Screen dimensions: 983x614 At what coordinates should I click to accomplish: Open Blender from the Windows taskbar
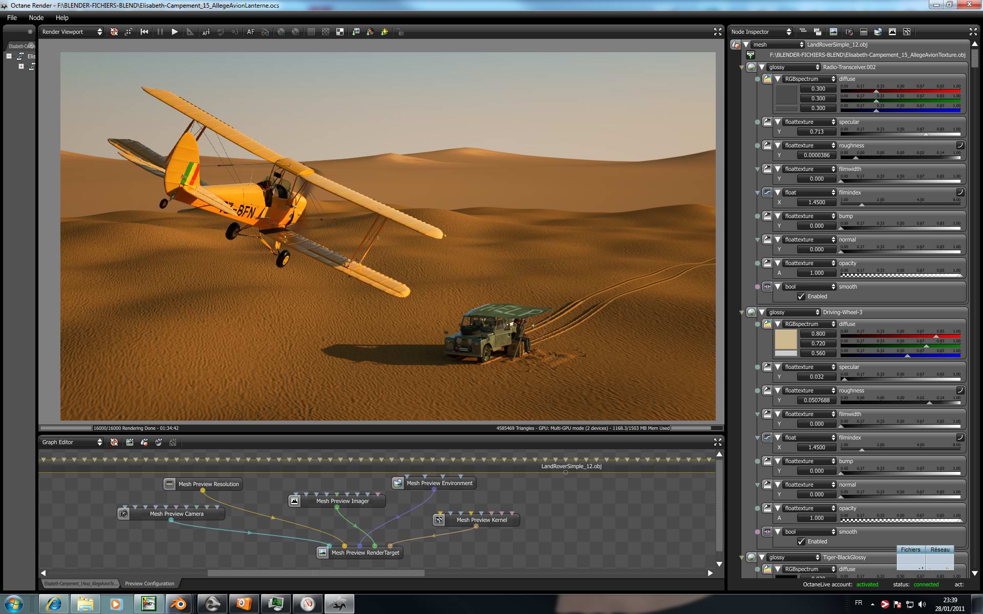point(179,604)
